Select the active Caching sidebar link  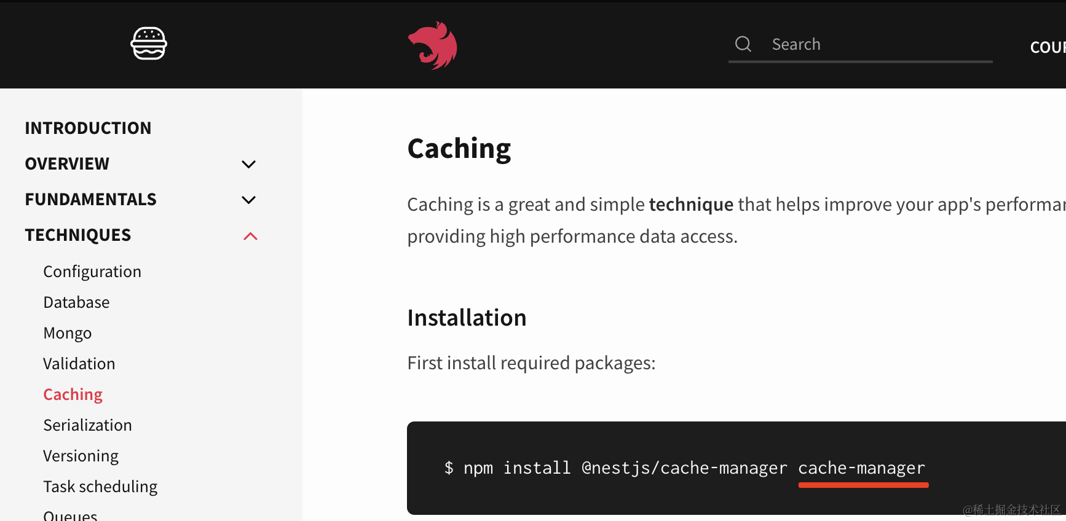click(73, 394)
